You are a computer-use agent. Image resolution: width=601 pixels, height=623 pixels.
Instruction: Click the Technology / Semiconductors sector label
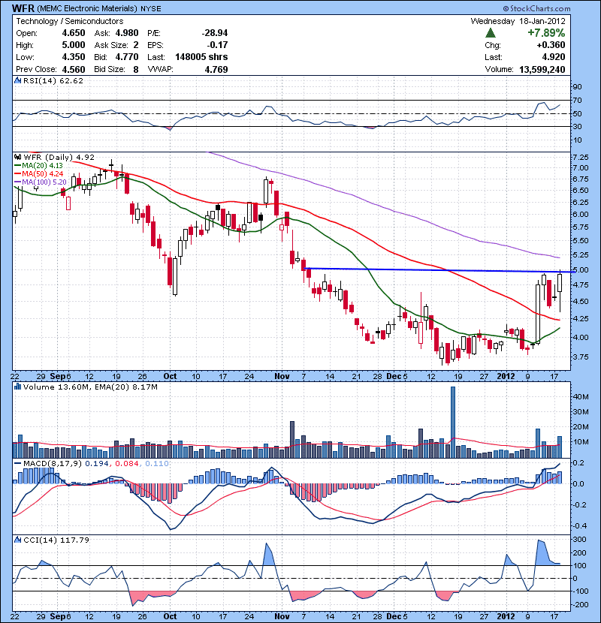70,21
